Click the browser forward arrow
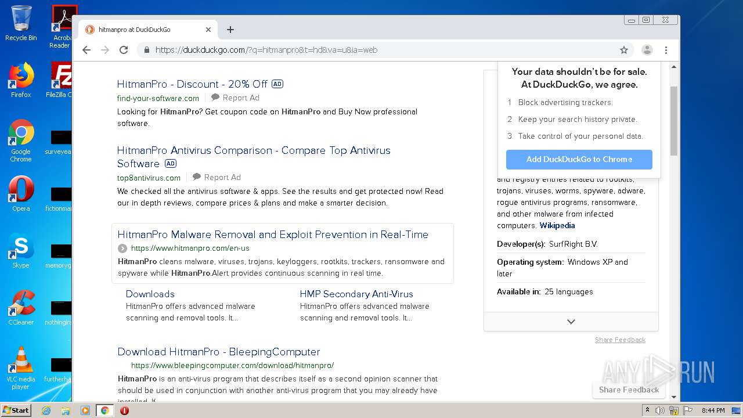Screen dimensions: 743x418 [105, 50]
